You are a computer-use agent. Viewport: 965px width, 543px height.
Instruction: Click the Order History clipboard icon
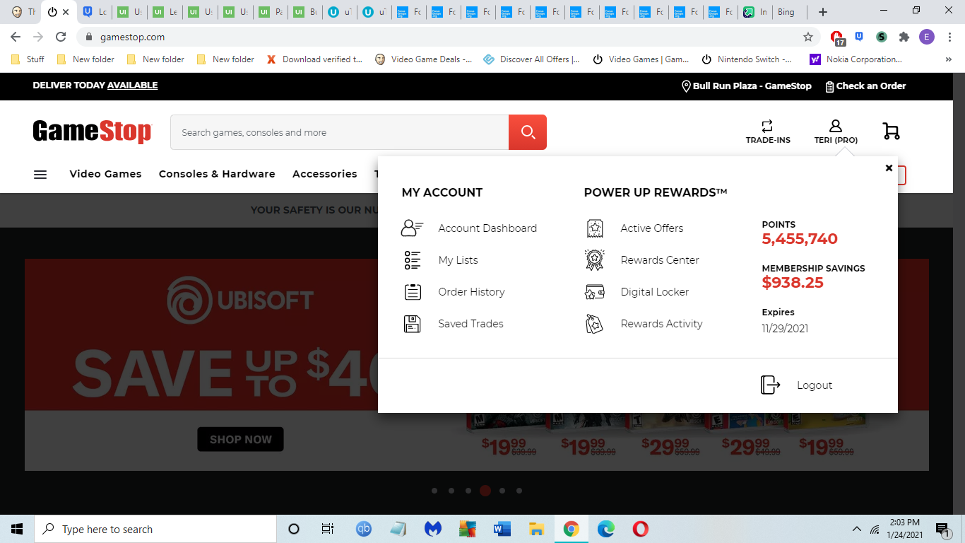(413, 291)
